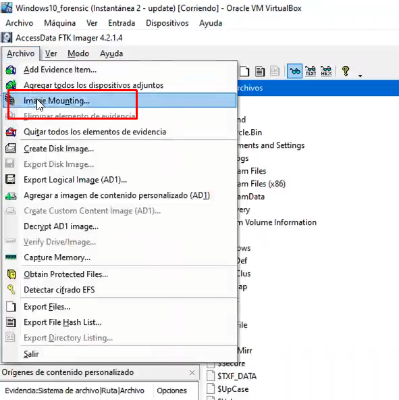Click the Opciones column header

(x=171, y=391)
